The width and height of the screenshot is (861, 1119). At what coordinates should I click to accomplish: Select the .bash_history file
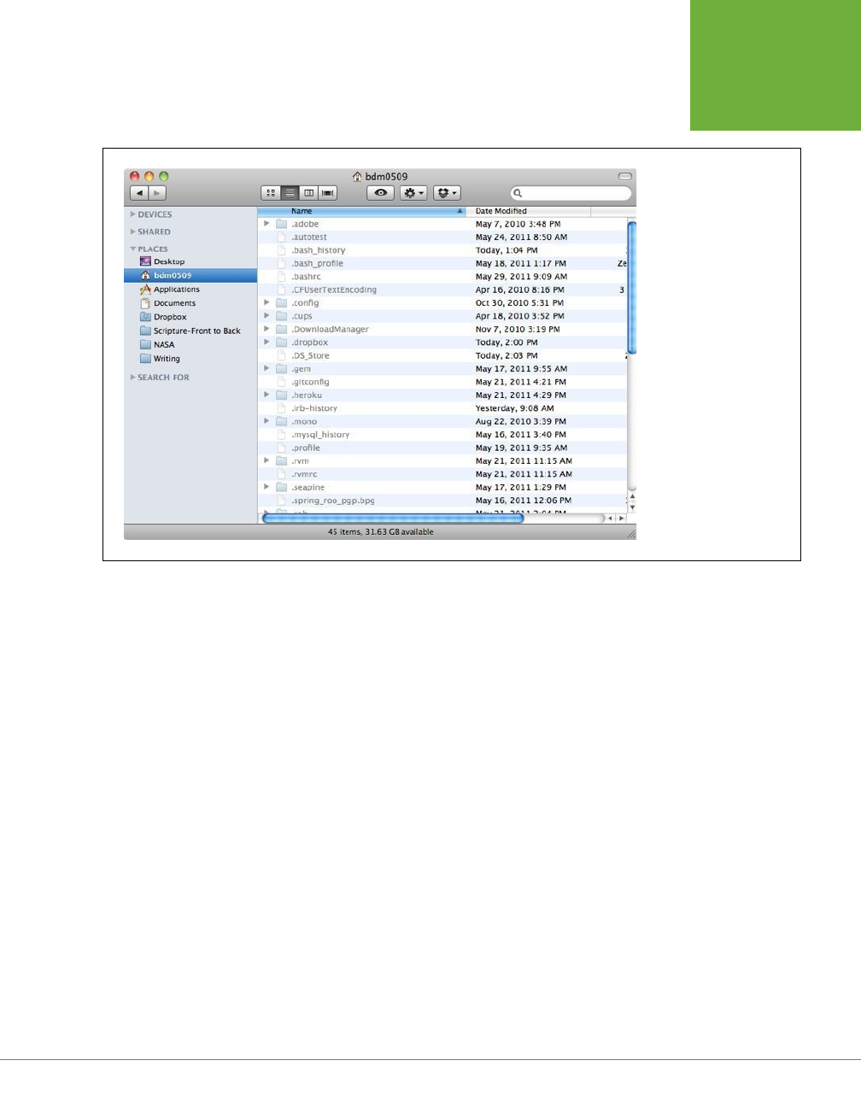click(319, 250)
